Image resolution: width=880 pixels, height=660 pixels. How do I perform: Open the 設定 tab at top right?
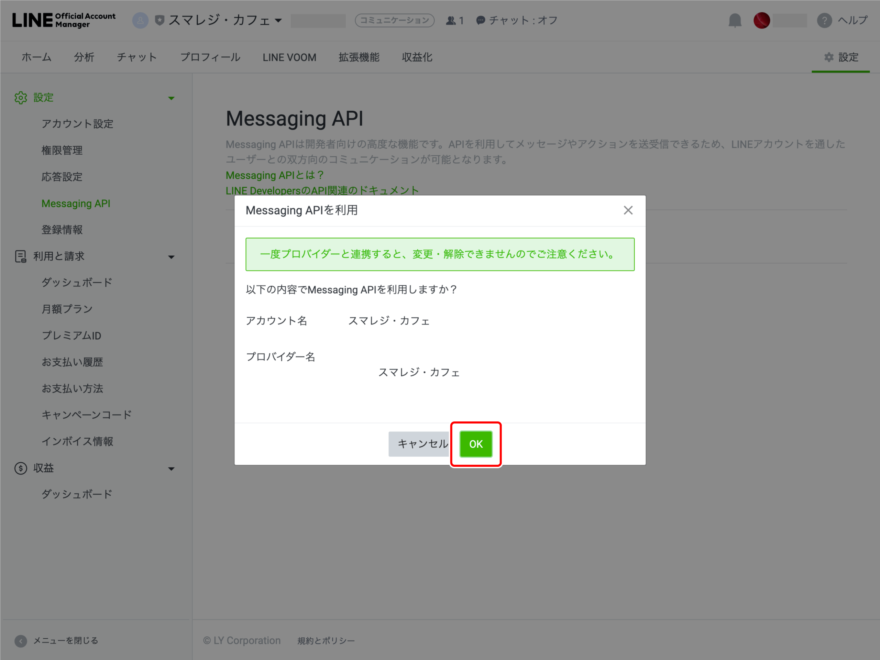(840, 57)
